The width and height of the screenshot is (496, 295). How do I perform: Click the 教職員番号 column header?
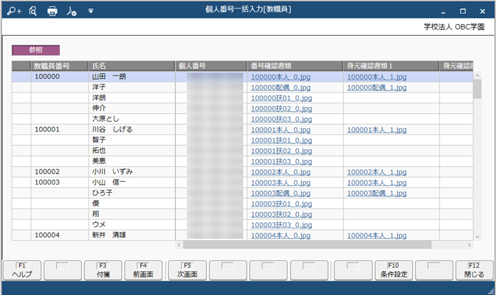point(60,66)
